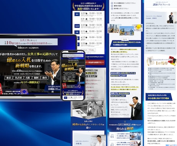The image size is (177, 146).
Task: Click the 名古屋 city box in laptop mockup
Action: click(x=18, y=78)
